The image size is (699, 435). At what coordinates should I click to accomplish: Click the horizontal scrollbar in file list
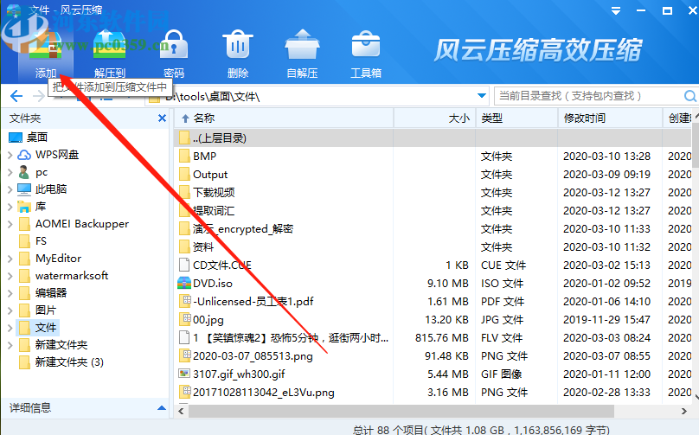[401, 411]
